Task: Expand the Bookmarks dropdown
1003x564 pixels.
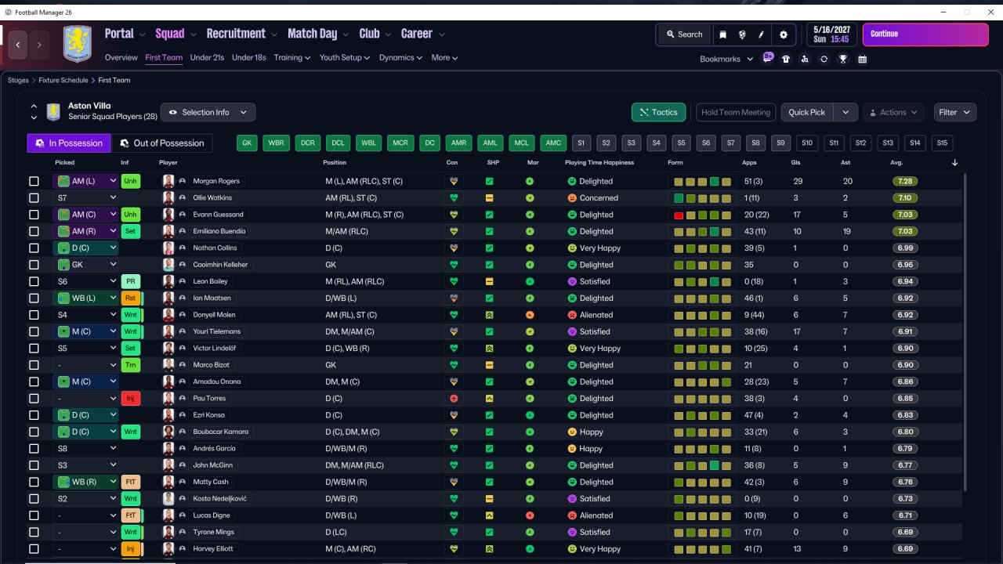Action: click(x=726, y=59)
